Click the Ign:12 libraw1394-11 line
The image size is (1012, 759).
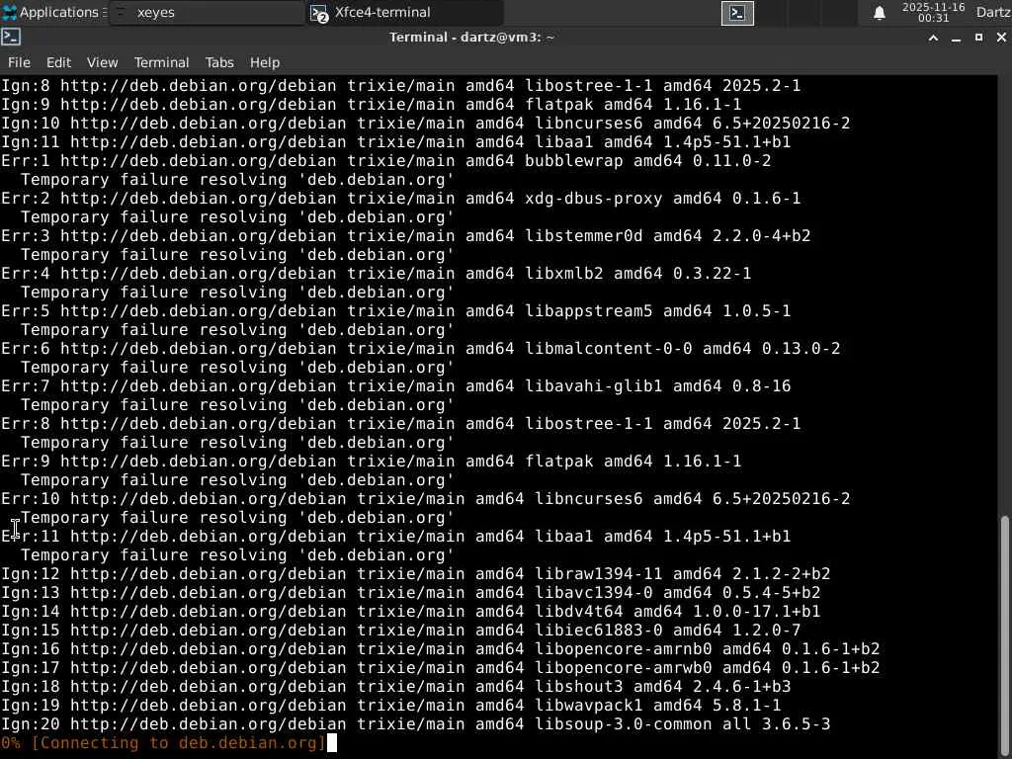click(x=416, y=574)
